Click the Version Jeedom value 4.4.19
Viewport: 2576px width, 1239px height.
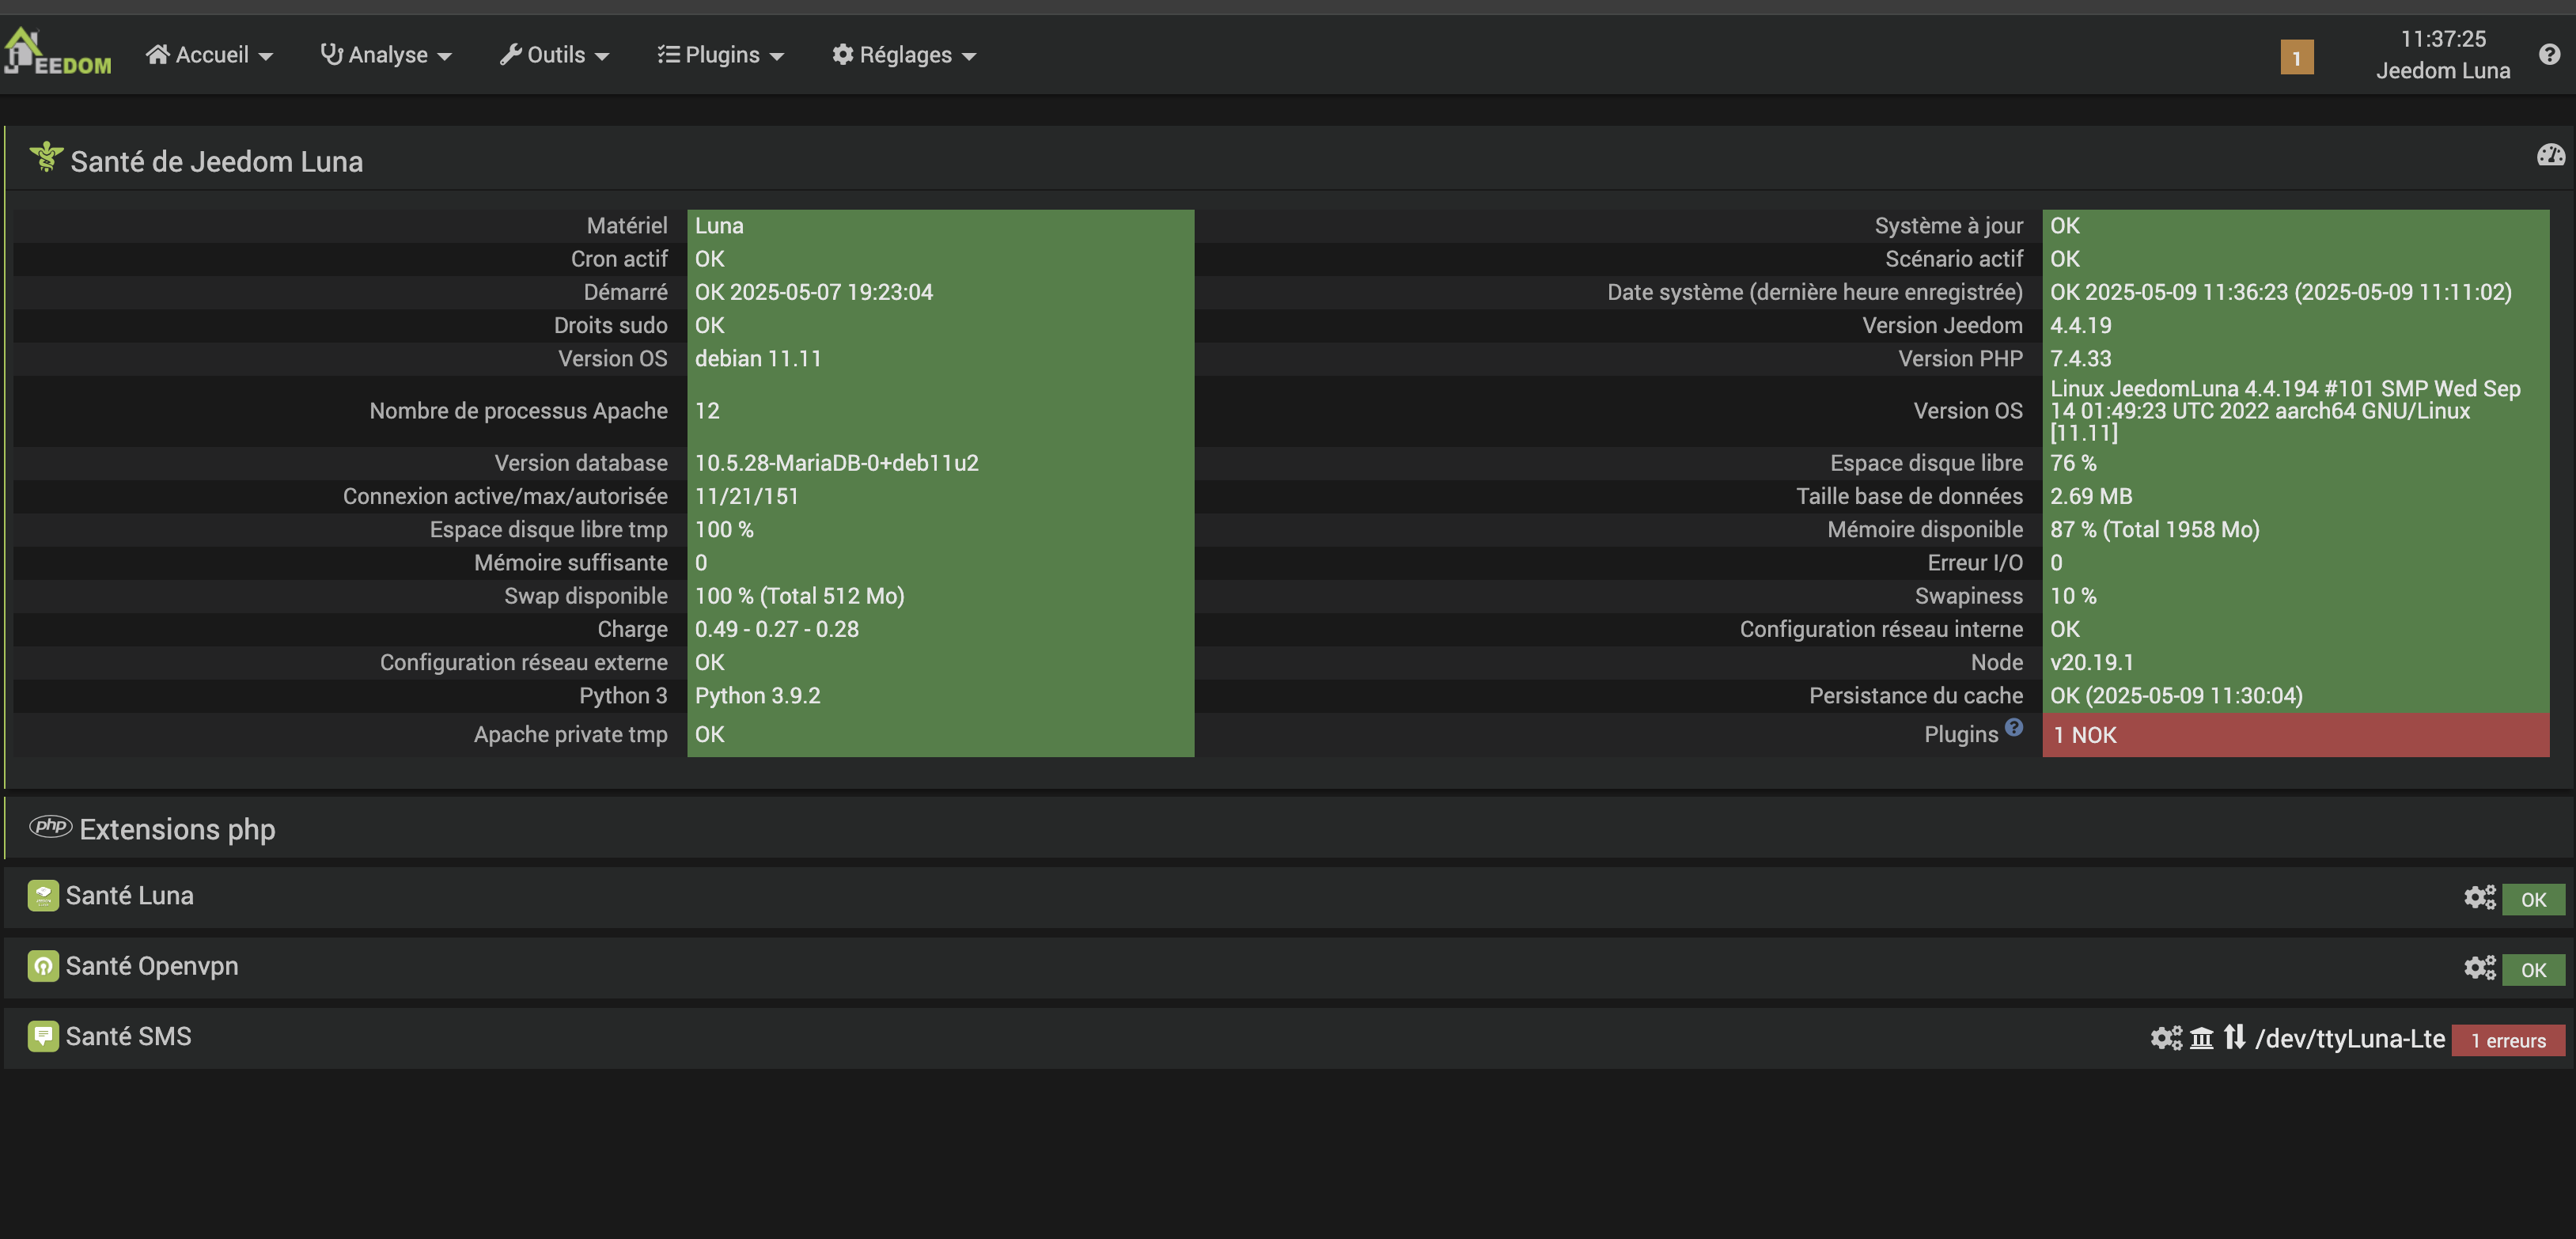coord(2080,325)
